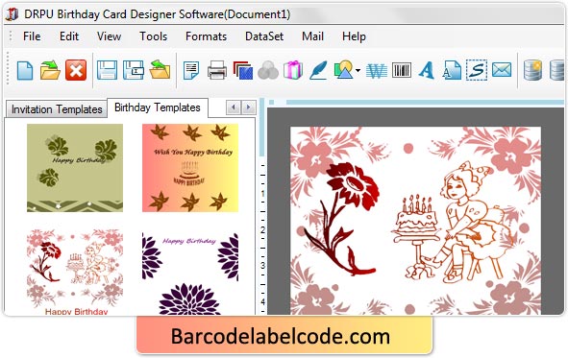Click the page with letter A icon
568x358 pixels.
pyautogui.click(x=452, y=70)
